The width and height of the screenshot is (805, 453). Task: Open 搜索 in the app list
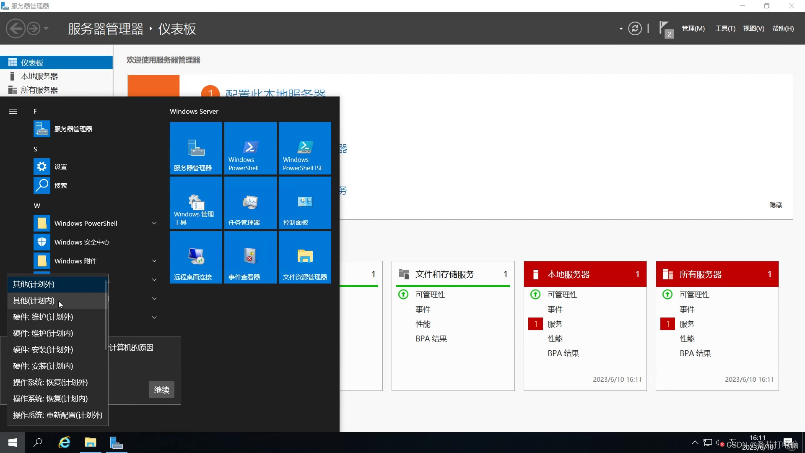(96, 185)
